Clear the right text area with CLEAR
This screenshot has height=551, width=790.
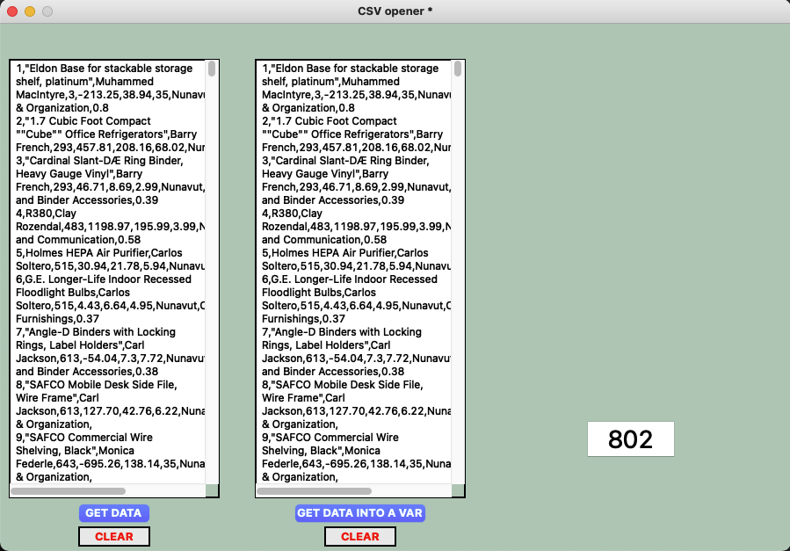[x=360, y=536]
